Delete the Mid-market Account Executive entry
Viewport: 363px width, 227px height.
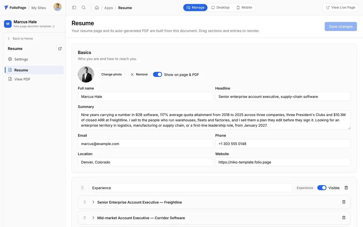click(x=344, y=218)
